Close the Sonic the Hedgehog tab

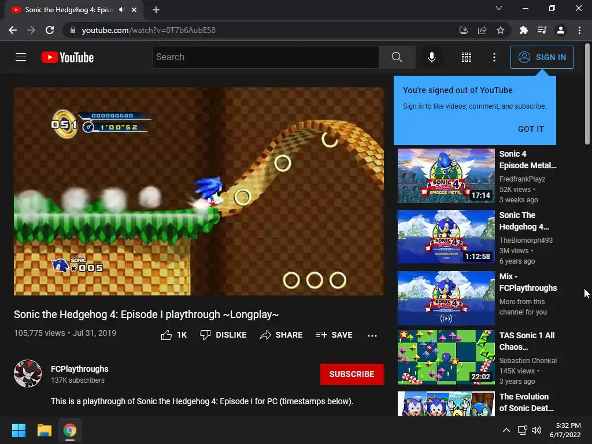tap(134, 10)
